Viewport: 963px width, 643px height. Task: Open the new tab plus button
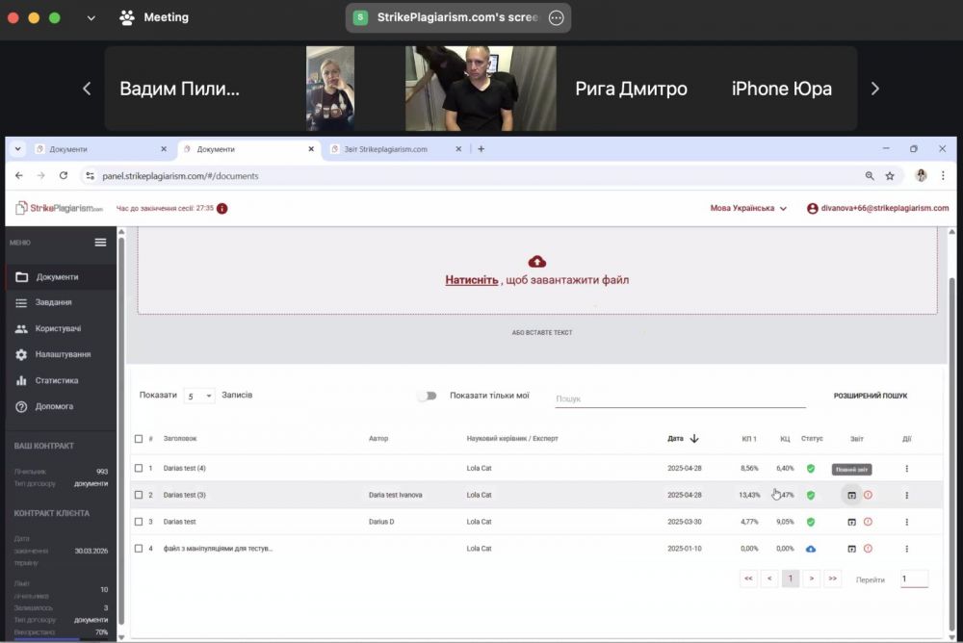pos(481,148)
